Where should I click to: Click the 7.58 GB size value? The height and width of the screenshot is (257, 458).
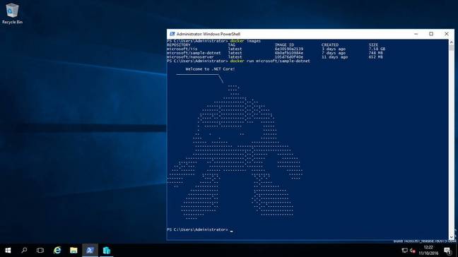[377, 49]
